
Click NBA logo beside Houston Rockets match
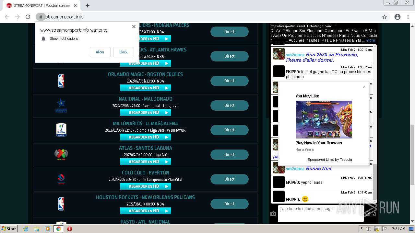[61, 204]
